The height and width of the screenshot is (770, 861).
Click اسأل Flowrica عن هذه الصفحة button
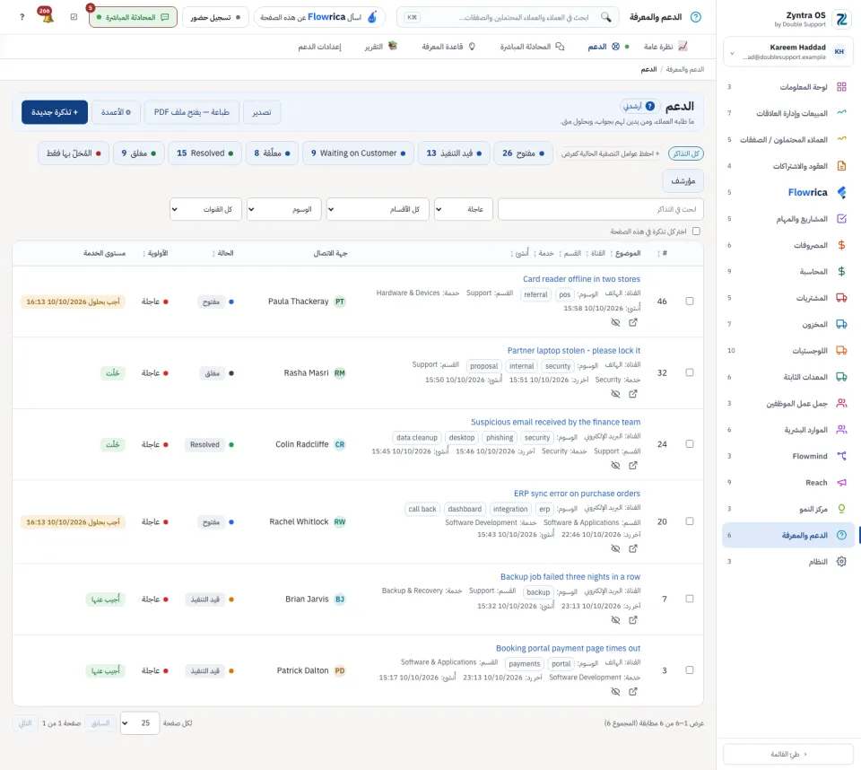tap(319, 17)
